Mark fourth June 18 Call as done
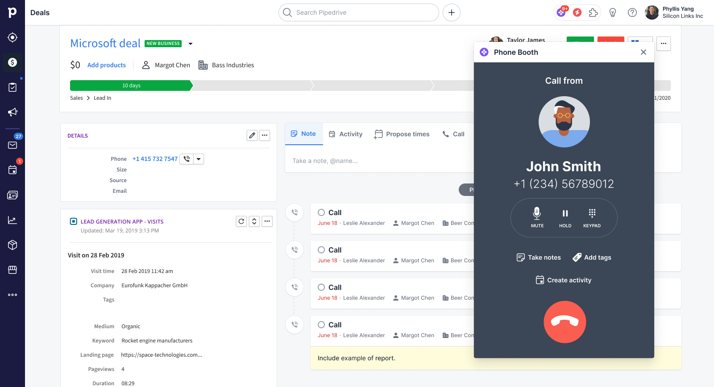Screen dimensions: 714x387 click(321, 325)
